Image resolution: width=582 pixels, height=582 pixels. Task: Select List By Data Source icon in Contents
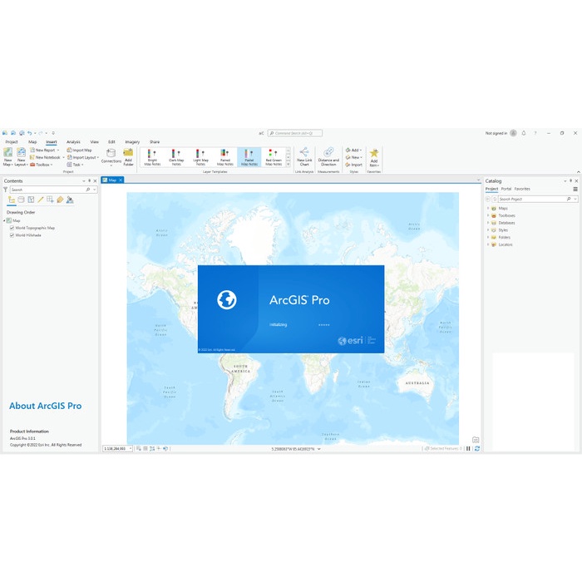point(21,200)
